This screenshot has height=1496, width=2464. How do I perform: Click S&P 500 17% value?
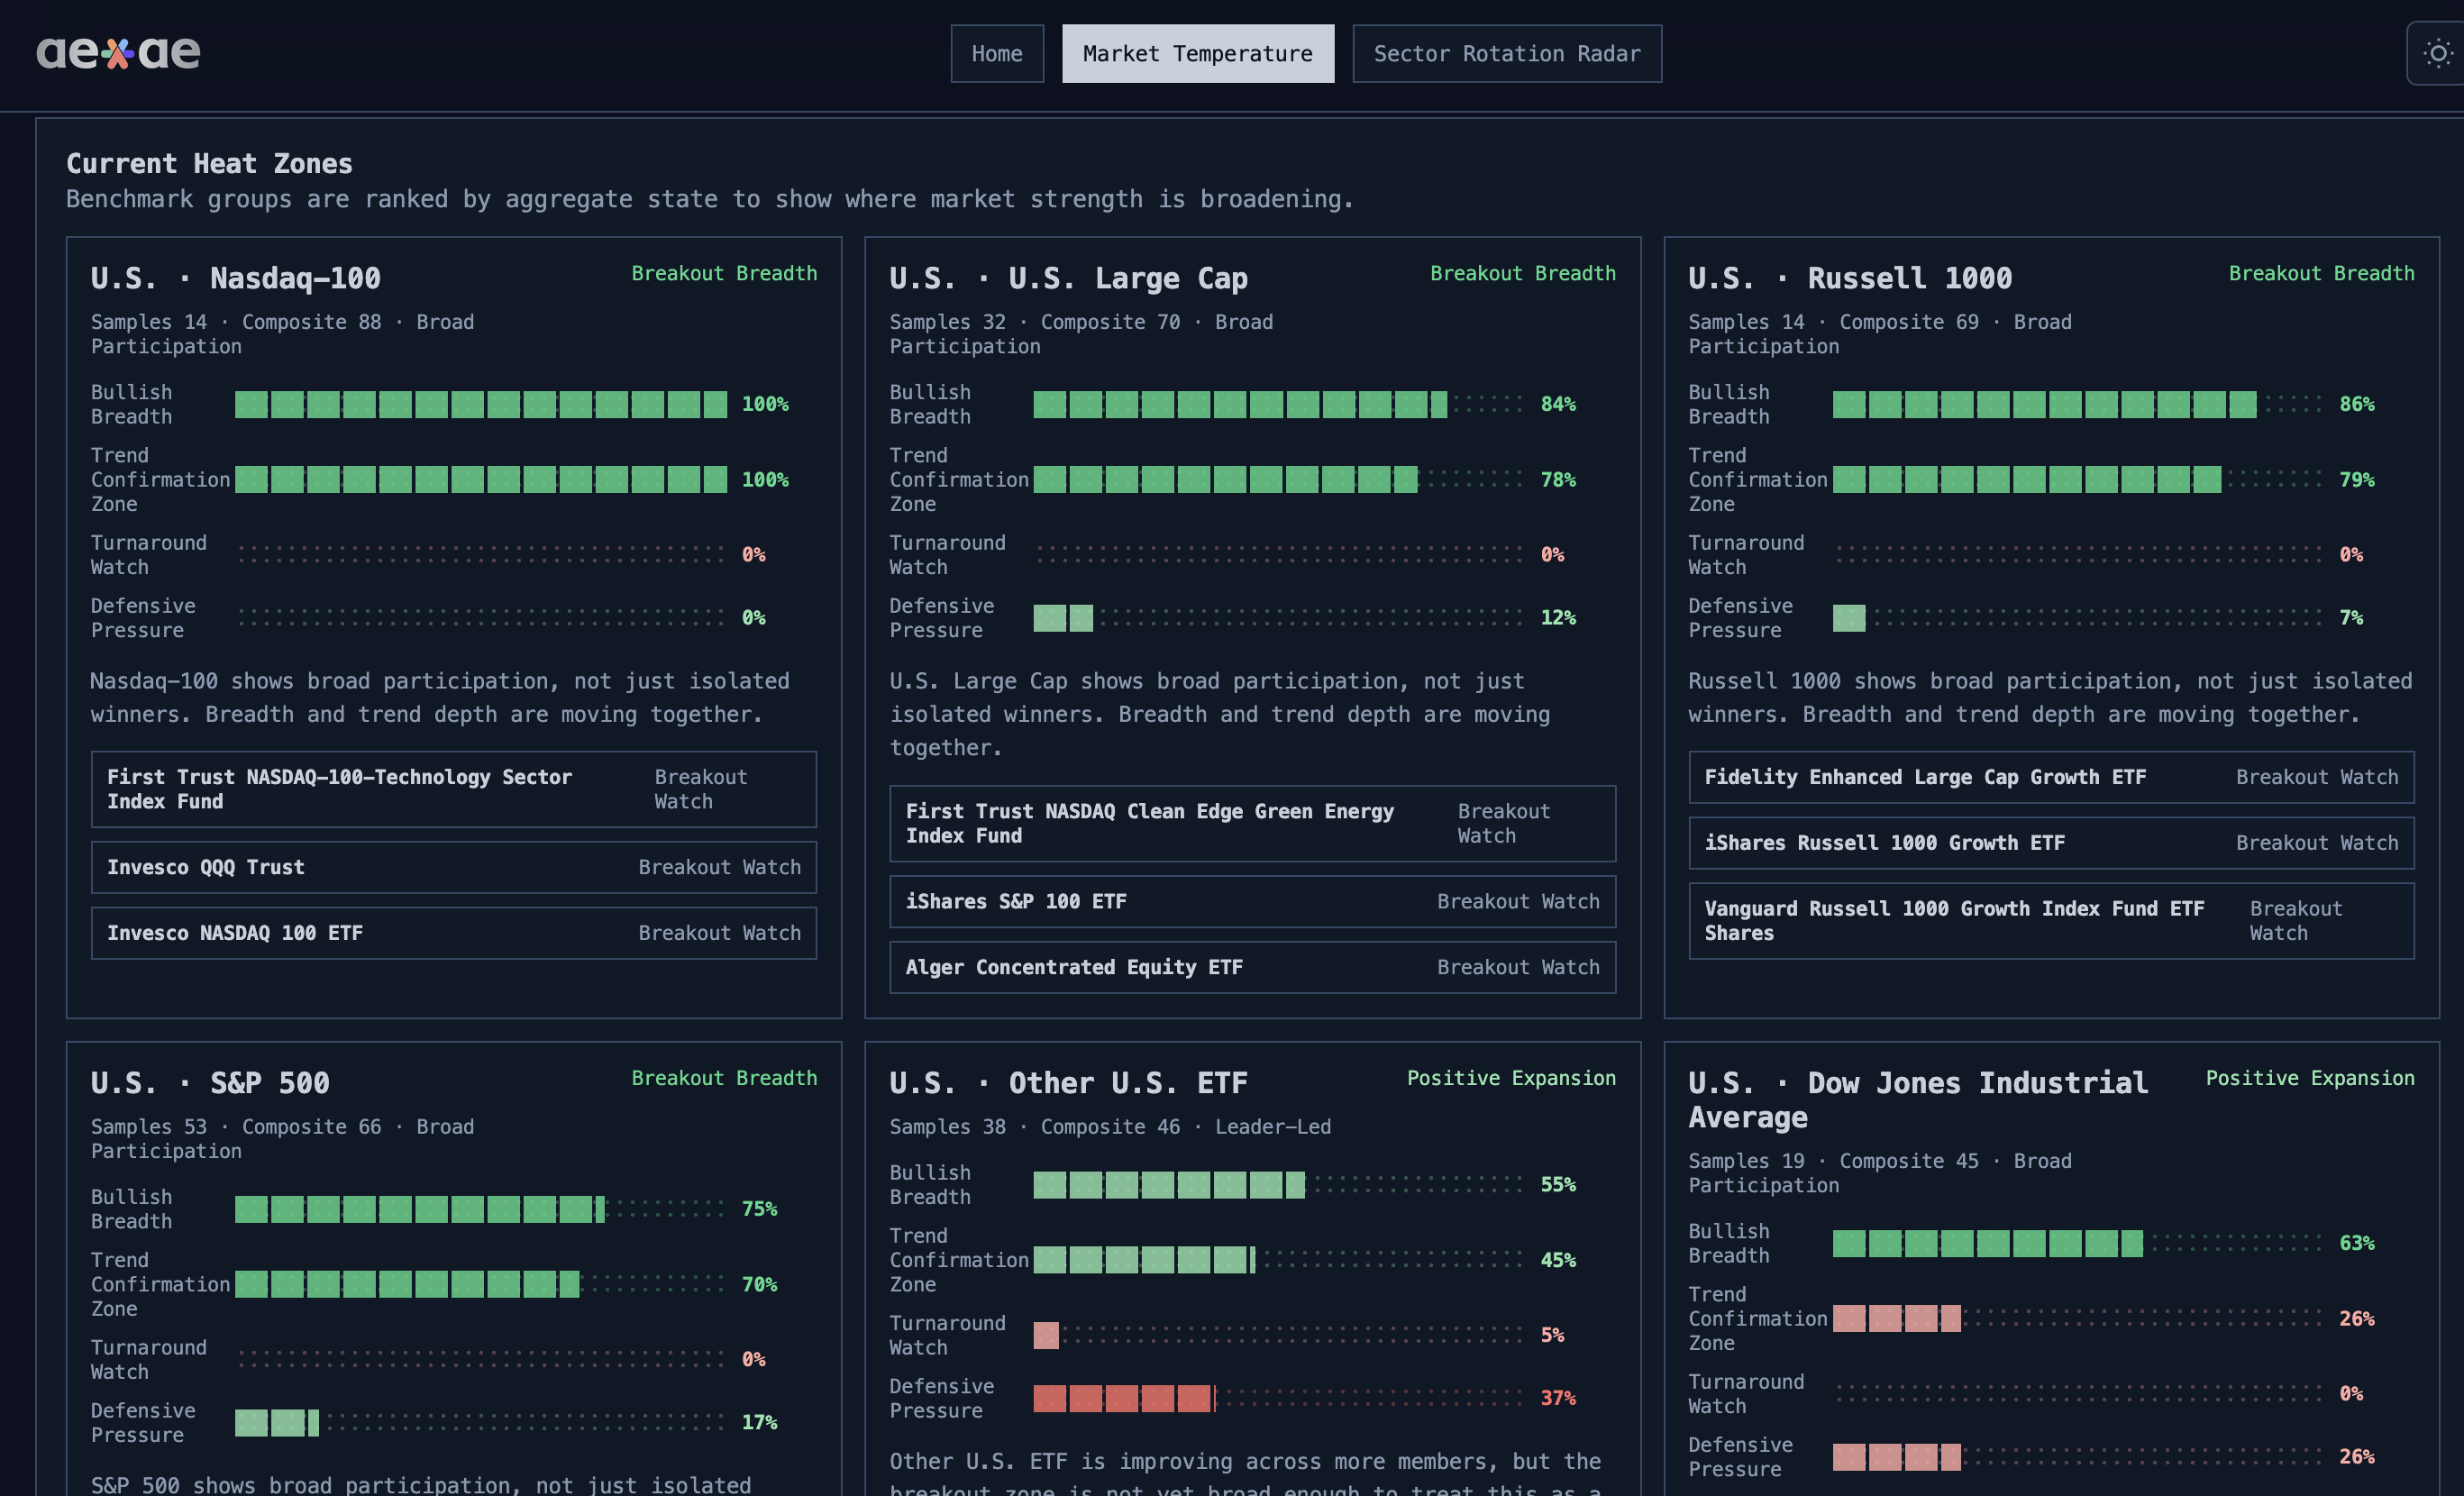(759, 1422)
